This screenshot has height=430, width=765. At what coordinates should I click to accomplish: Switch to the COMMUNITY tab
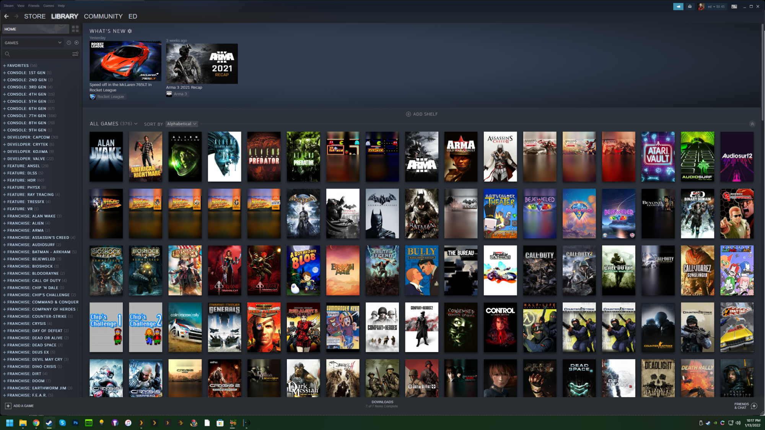click(x=103, y=16)
